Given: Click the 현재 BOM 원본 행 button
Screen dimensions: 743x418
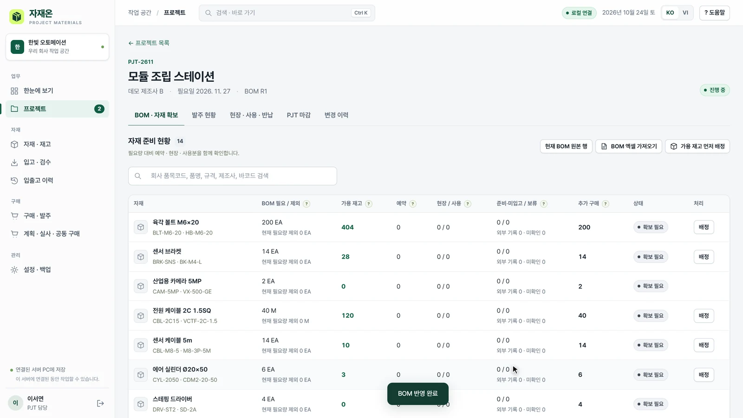Looking at the screenshot, I should click(566, 146).
